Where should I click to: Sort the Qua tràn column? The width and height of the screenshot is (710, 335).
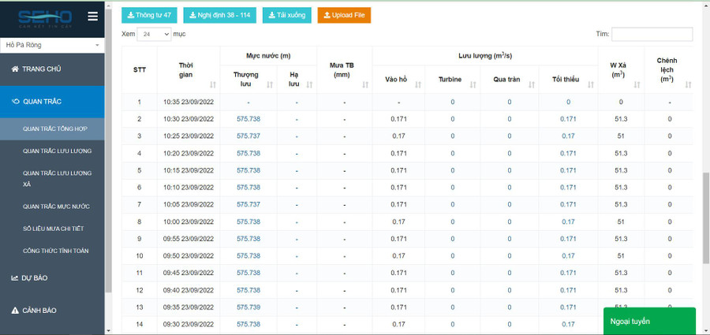point(533,84)
